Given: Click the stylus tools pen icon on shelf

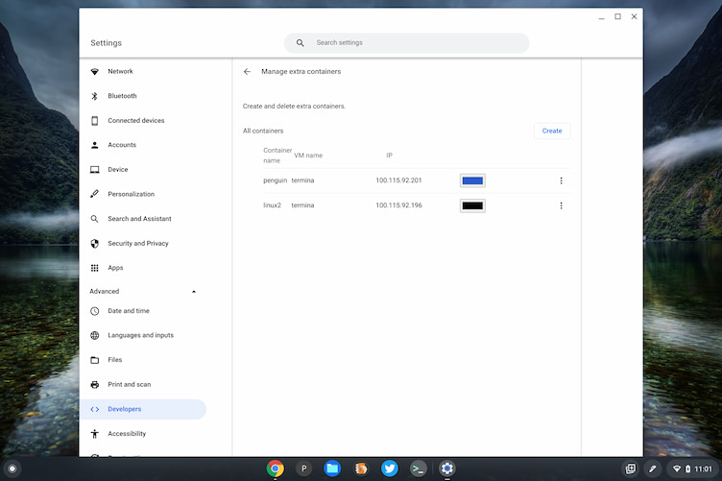Looking at the screenshot, I should coord(653,469).
